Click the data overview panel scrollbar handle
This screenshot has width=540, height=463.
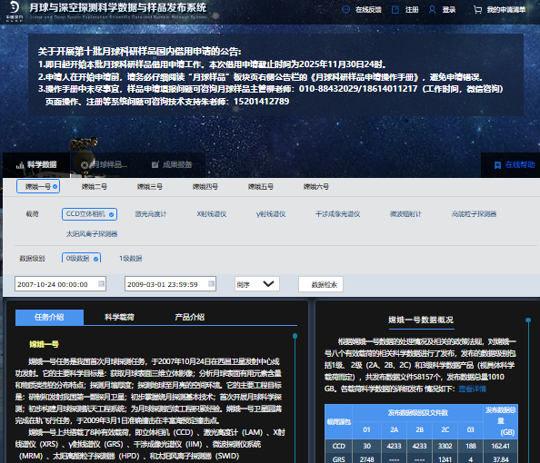(x=528, y=320)
